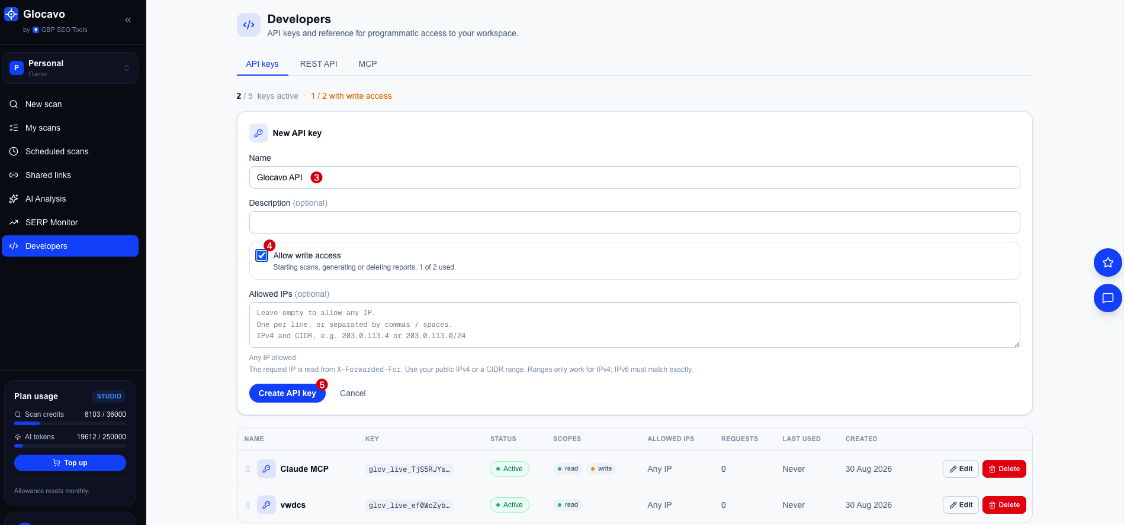Click the Claude MCP row drag handle
The height and width of the screenshot is (525, 1124).
click(x=248, y=469)
